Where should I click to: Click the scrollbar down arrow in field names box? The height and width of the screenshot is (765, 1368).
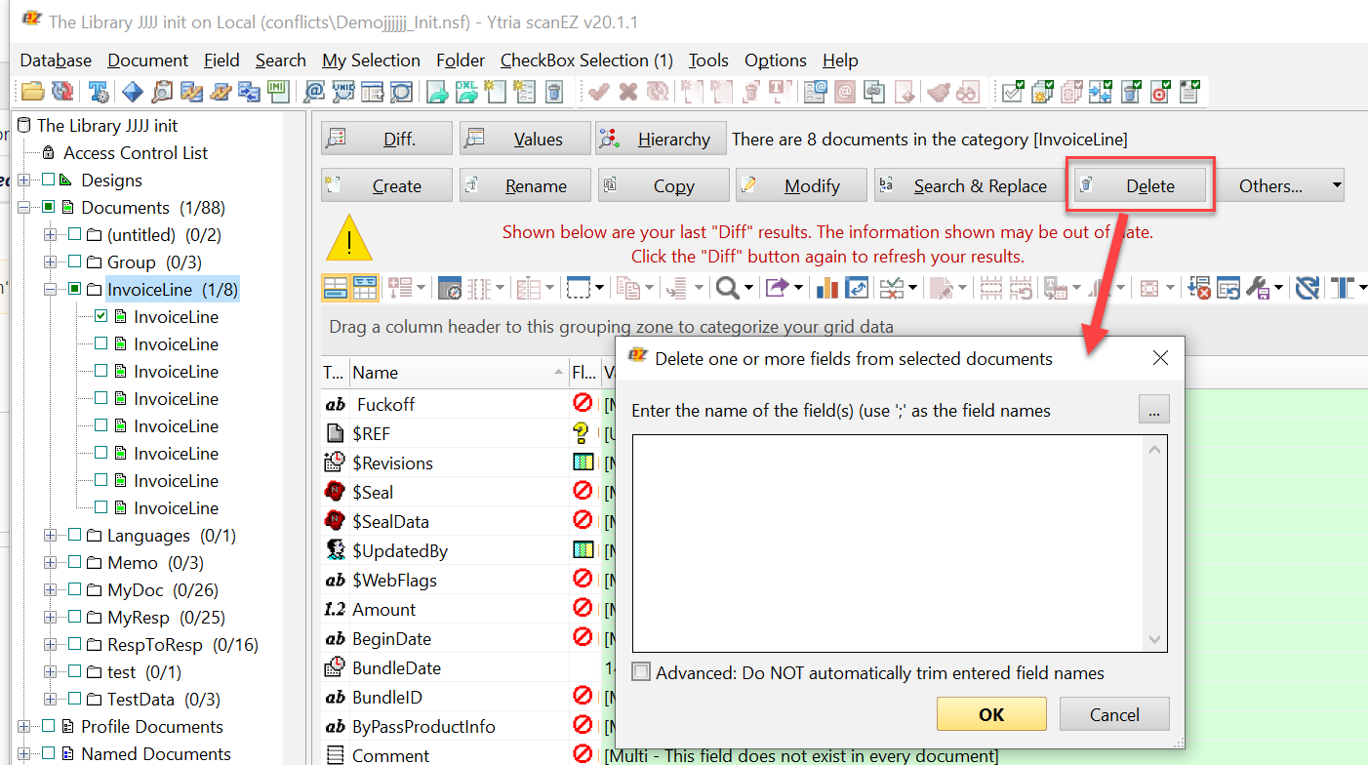[x=1155, y=640]
